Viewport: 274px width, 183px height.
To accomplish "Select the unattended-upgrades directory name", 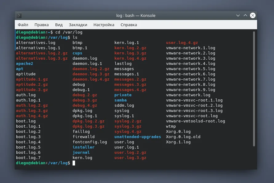I will (137, 137).
